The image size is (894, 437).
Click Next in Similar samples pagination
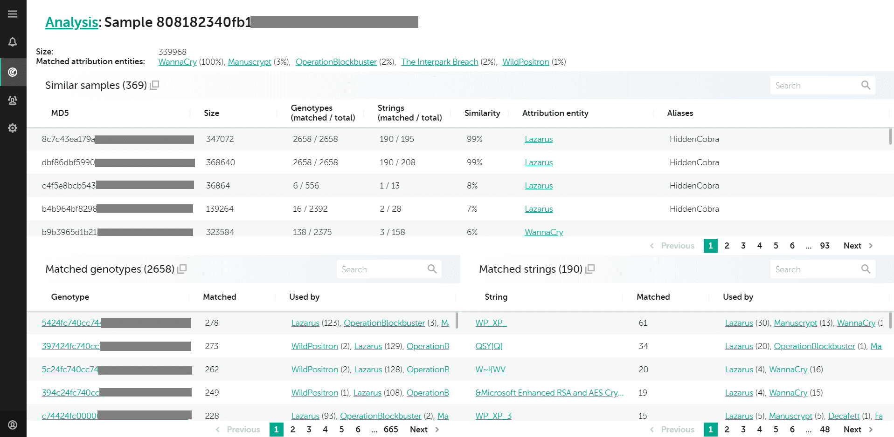pos(858,246)
